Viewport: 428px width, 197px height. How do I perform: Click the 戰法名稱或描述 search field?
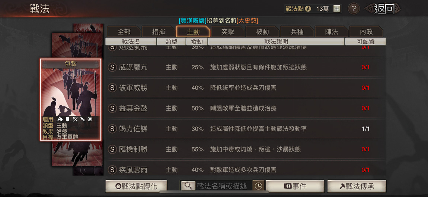pyautogui.click(x=223, y=186)
